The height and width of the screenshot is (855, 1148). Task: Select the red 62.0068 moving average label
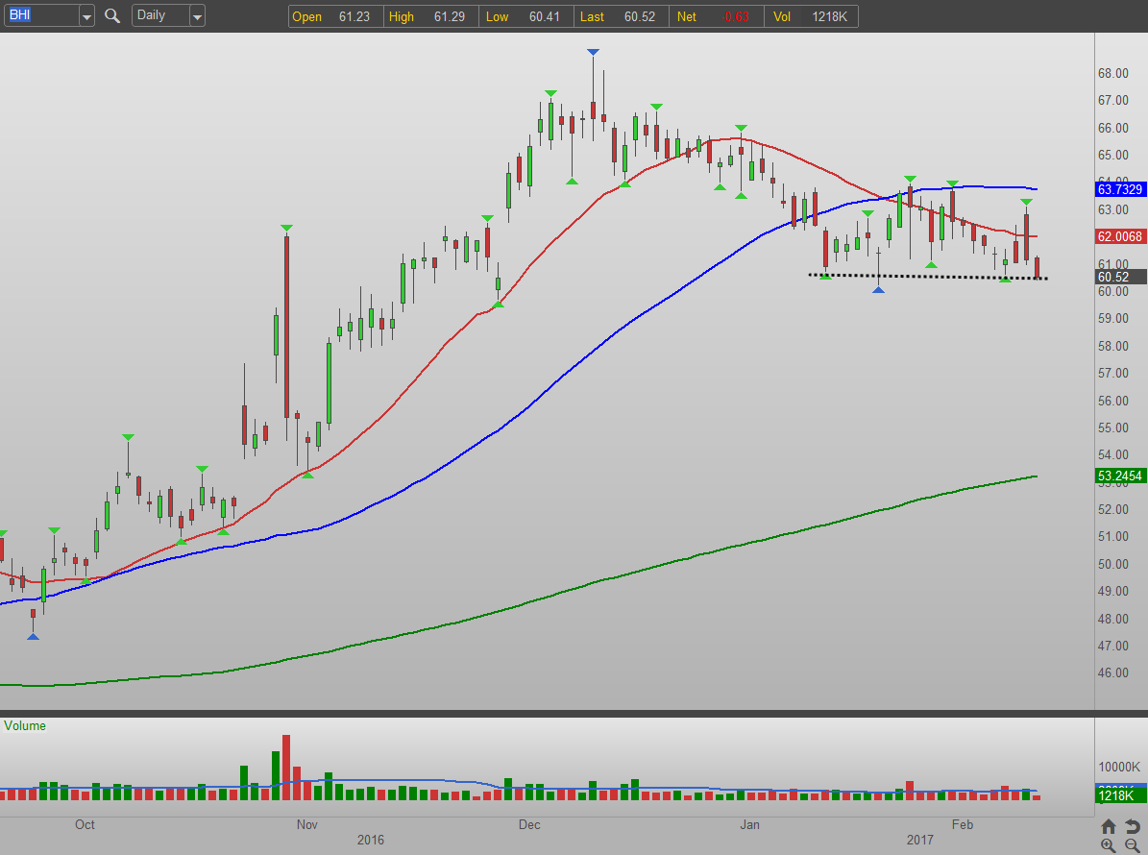1120,235
